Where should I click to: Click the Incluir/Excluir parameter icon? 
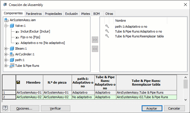coord(17,32)
